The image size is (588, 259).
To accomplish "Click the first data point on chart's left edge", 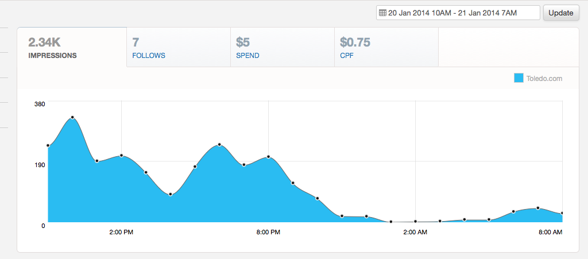I will pyautogui.click(x=48, y=145).
